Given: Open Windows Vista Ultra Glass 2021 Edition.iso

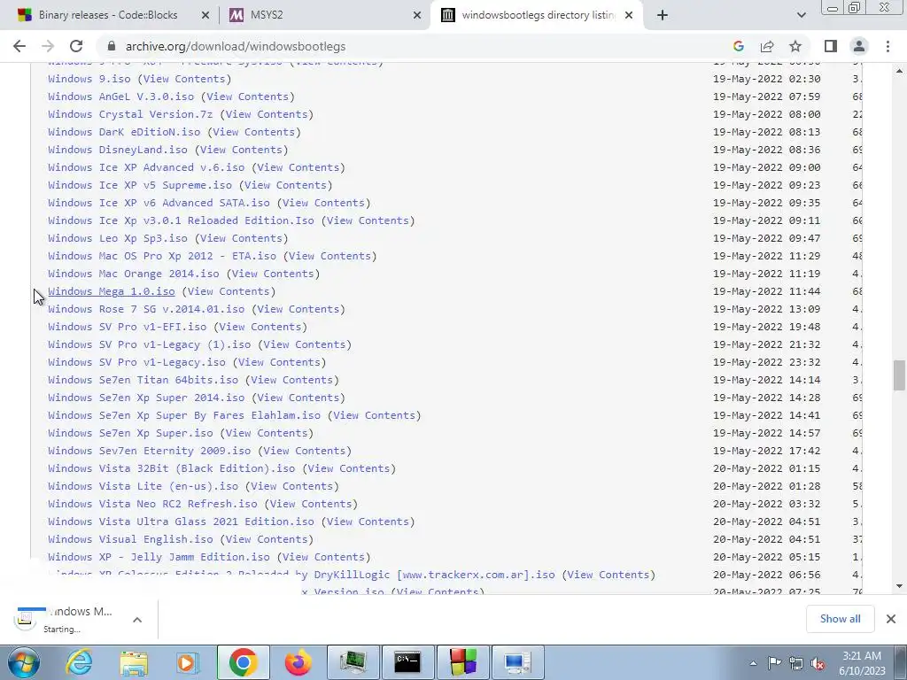Looking at the screenshot, I should click(181, 522).
